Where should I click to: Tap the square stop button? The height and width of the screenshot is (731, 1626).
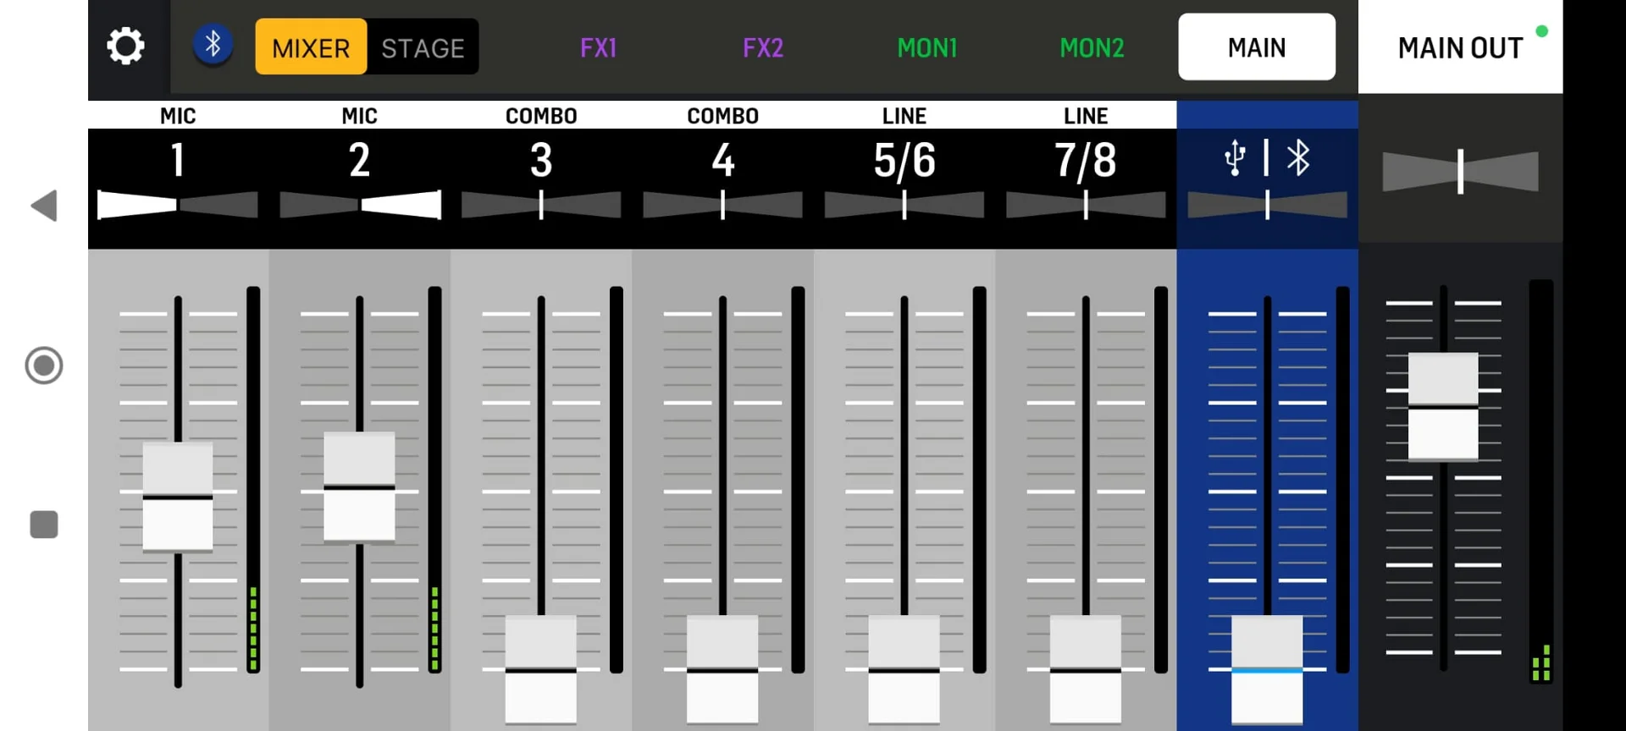pos(44,525)
